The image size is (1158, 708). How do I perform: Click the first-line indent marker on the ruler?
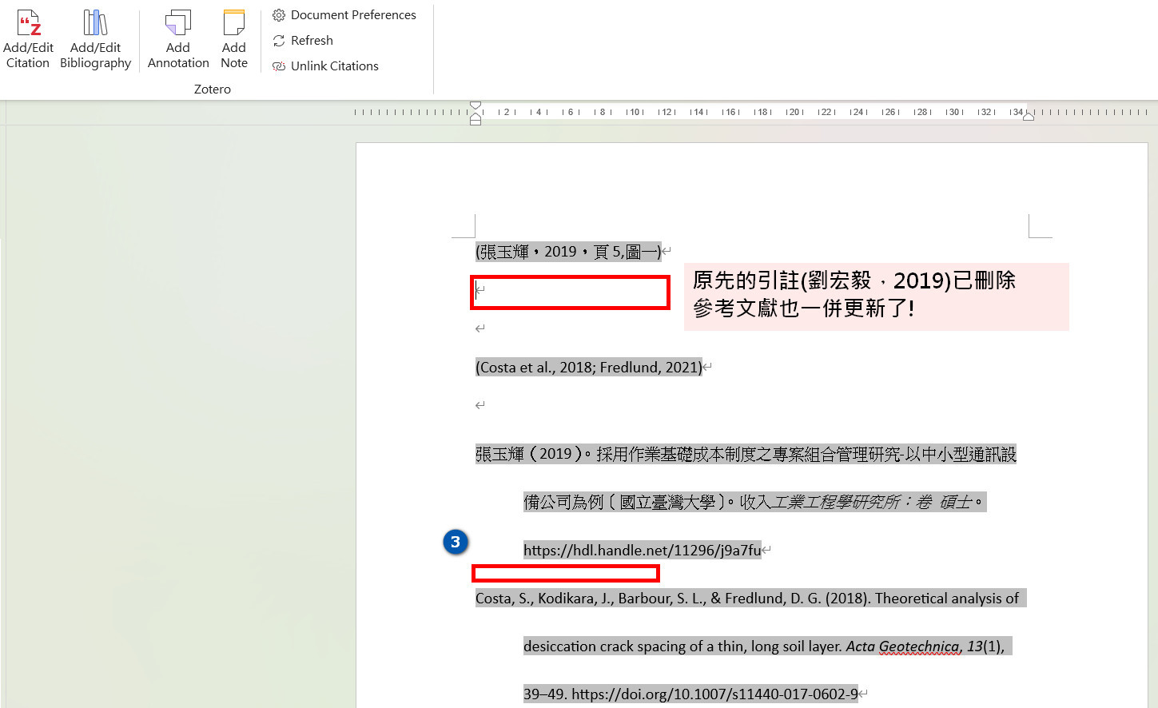click(x=476, y=105)
